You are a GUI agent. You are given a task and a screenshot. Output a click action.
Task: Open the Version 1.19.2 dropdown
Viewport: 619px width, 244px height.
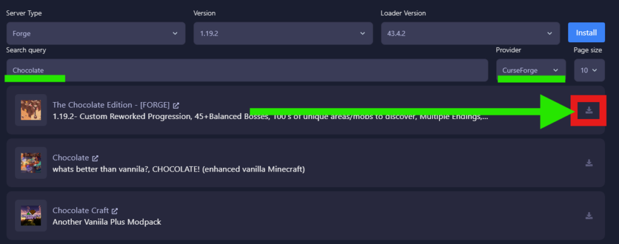click(x=282, y=33)
